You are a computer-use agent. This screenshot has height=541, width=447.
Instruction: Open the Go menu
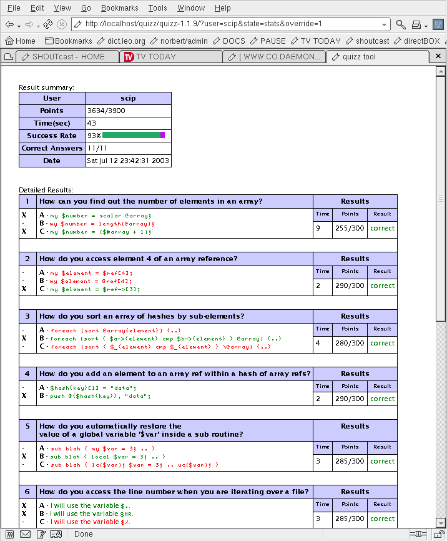coord(86,8)
